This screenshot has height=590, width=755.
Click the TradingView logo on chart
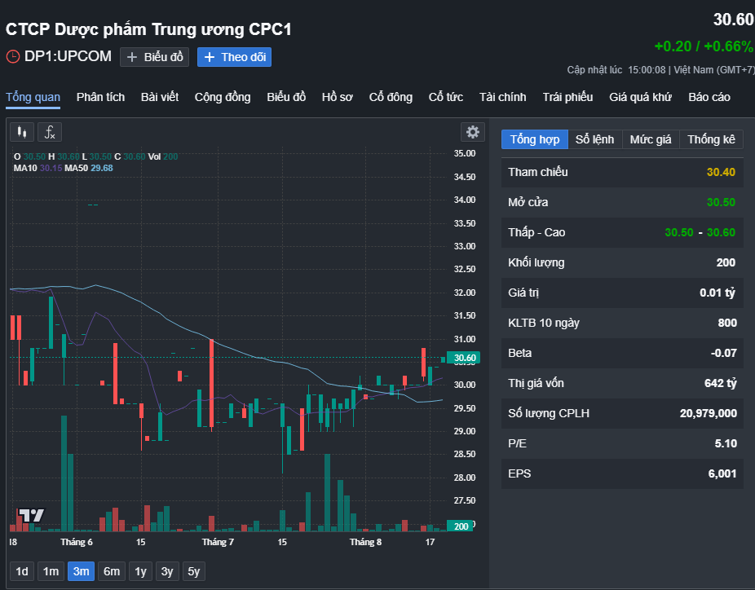(x=32, y=515)
